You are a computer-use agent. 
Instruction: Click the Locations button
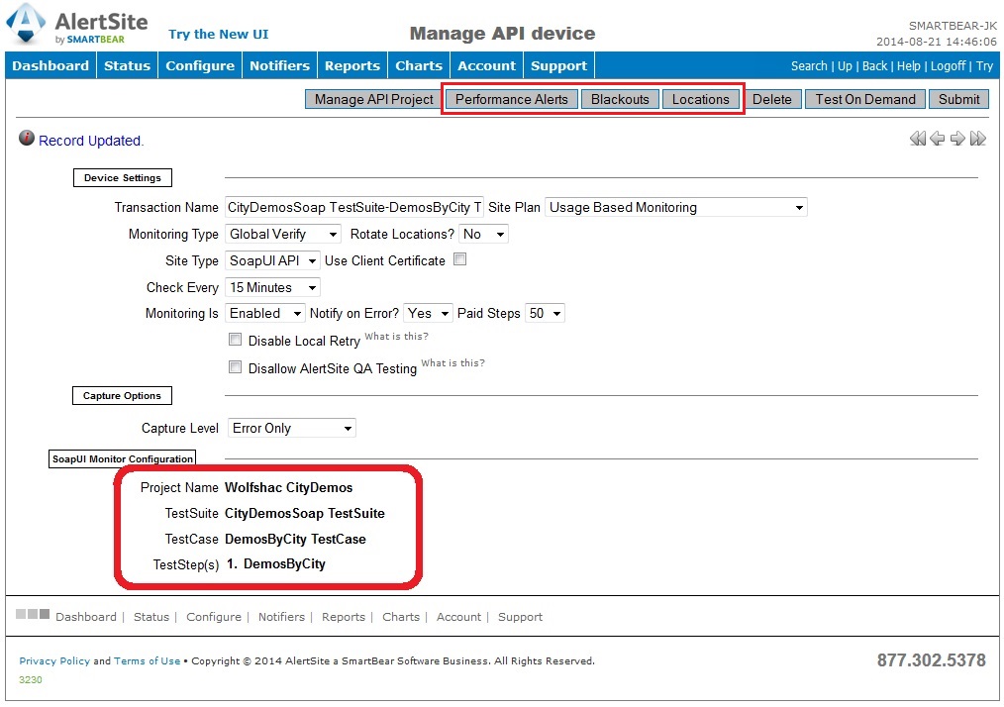(700, 99)
